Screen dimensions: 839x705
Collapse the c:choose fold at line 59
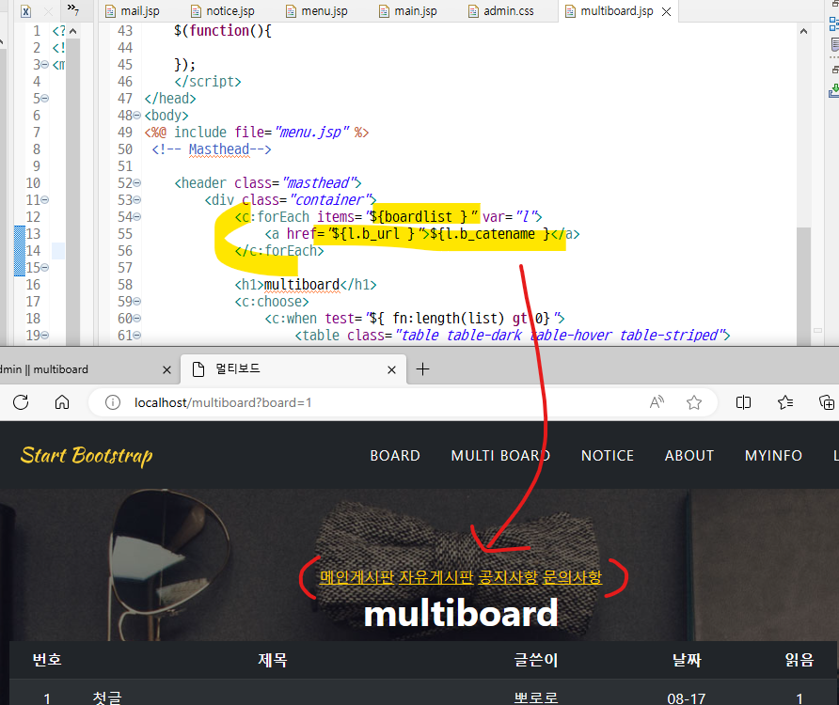tap(137, 302)
